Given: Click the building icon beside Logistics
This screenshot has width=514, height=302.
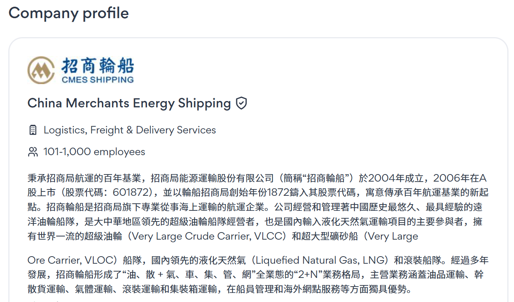Looking at the screenshot, I should point(33,130).
